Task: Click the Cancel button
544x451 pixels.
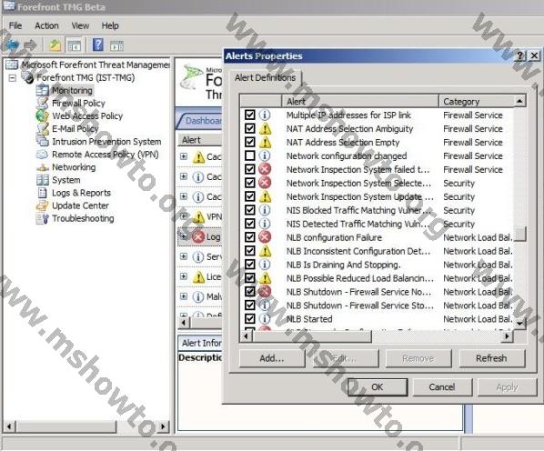Action: 442,386
